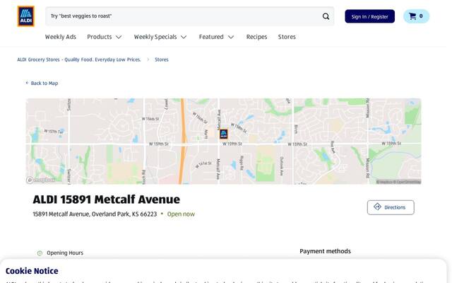This screenshot has height=283, width=452.
Task: Click the Stores breadcrumb link
Action: pyautogui.click(x=162, y=59)
